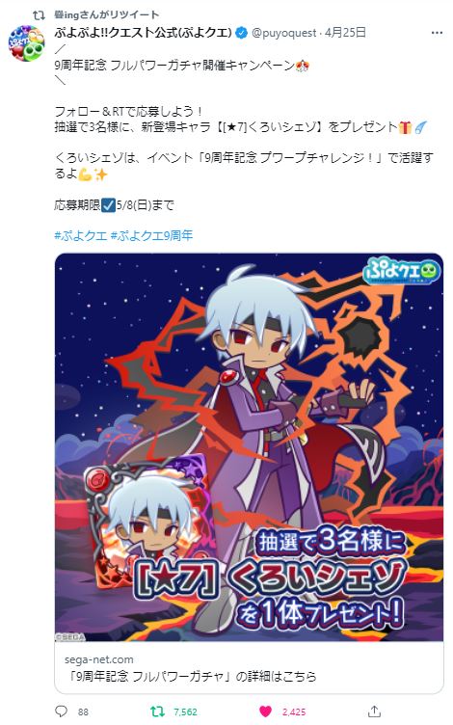The width and height of the screenshot is (453, 725).
Task: Open the #ぷよクエ9周年 hashtag
Action: tap(151, 236)
